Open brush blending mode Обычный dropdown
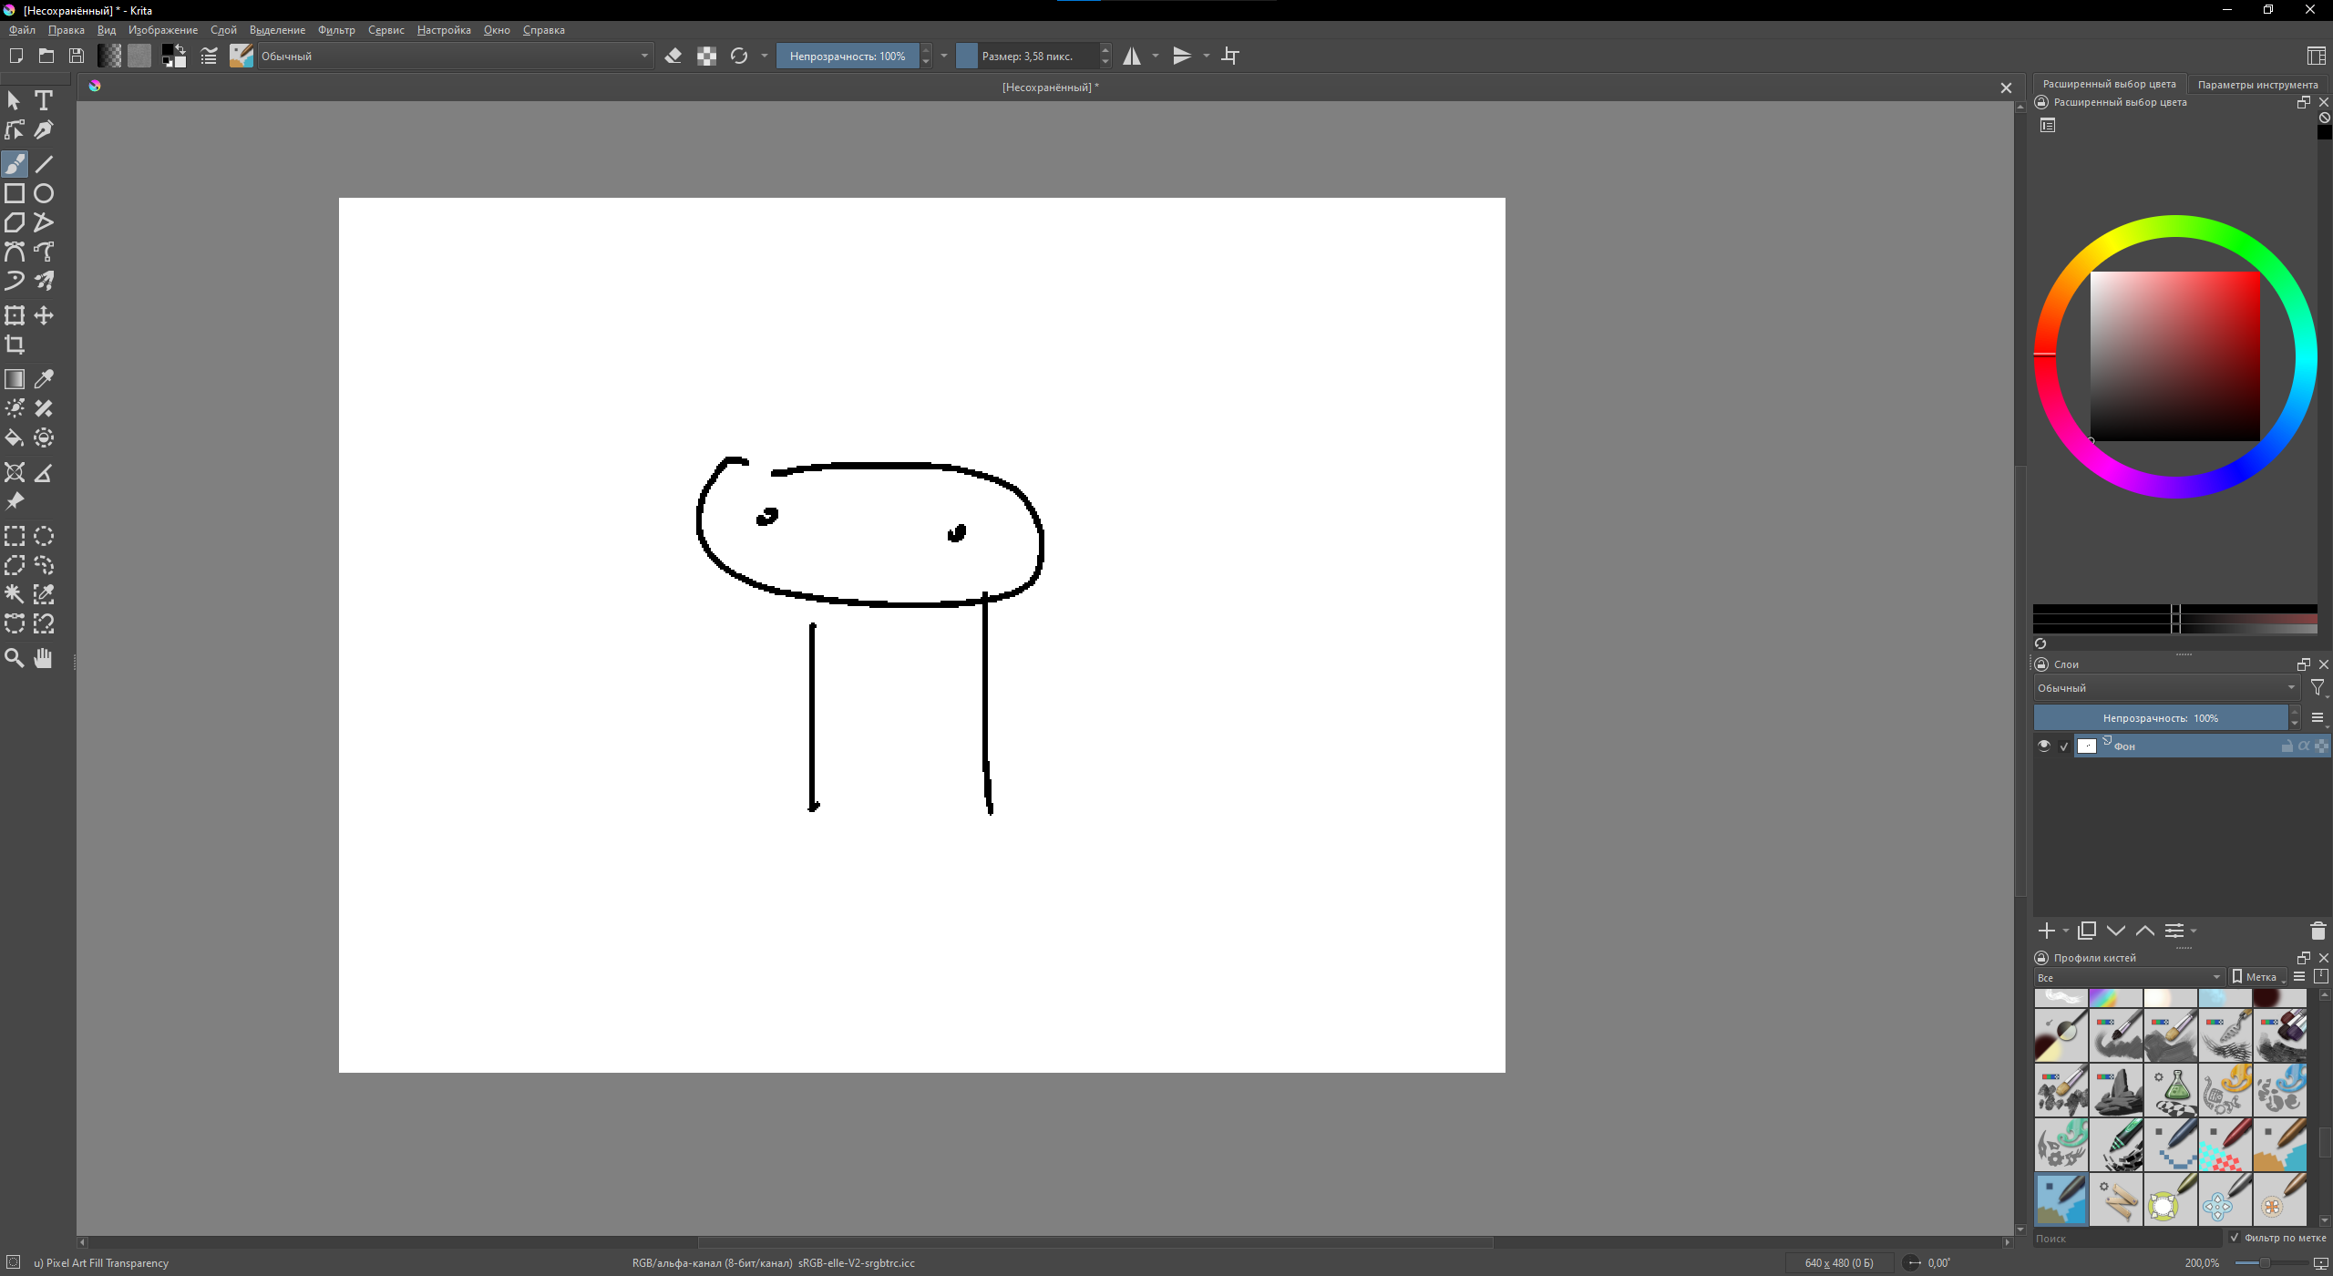The width and height of the screenshot is (2333, 1276). point(455,57)
